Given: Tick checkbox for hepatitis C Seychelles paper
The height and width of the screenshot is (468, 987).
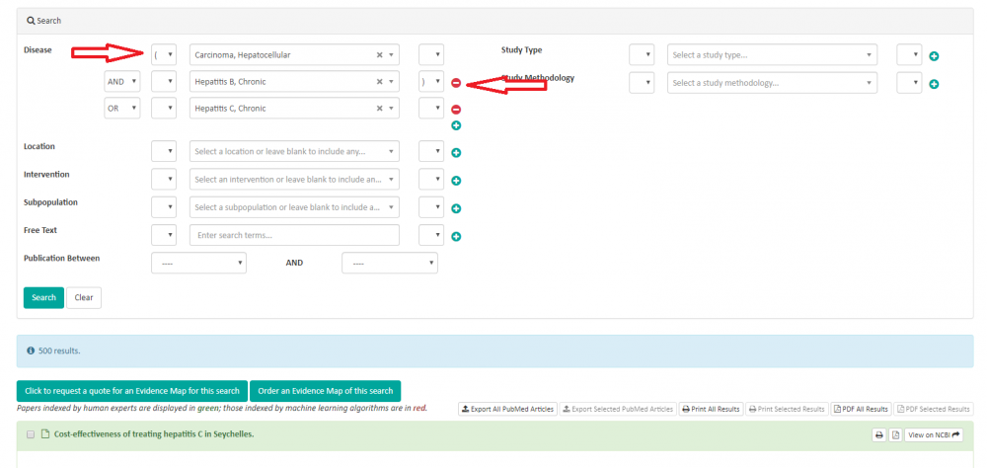Looking at the screenshot, I should pos(31,434).
